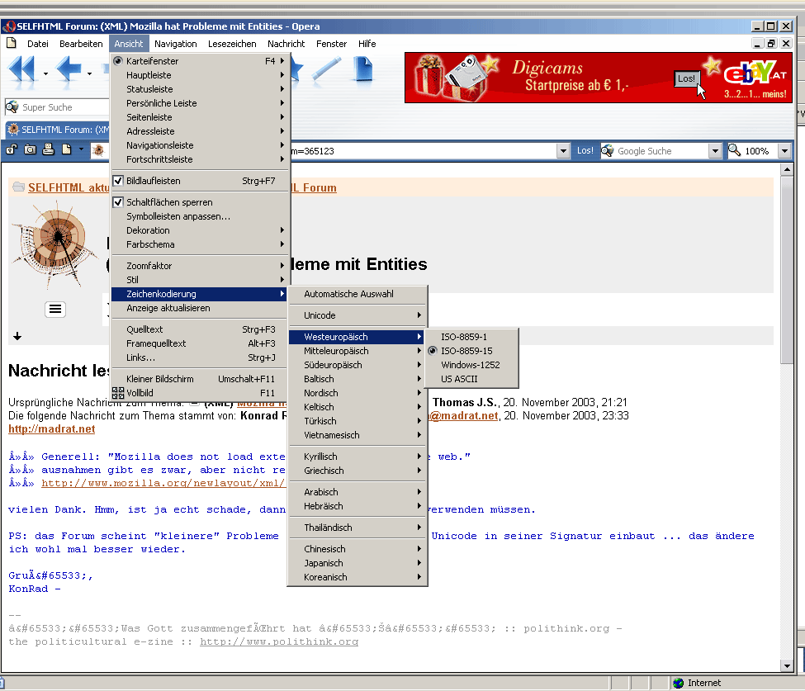Click the hamburger menu icon below the logo

click(55, 309)
